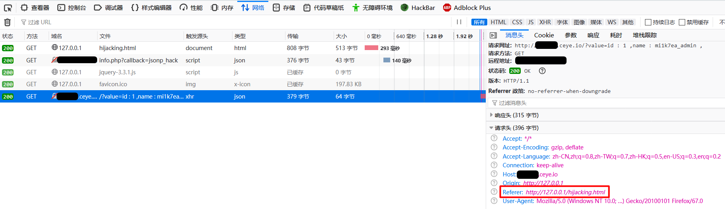The height and width of the screenshot is (209, 725).
Task: Pause recording network log
Action: click(459, 22)
